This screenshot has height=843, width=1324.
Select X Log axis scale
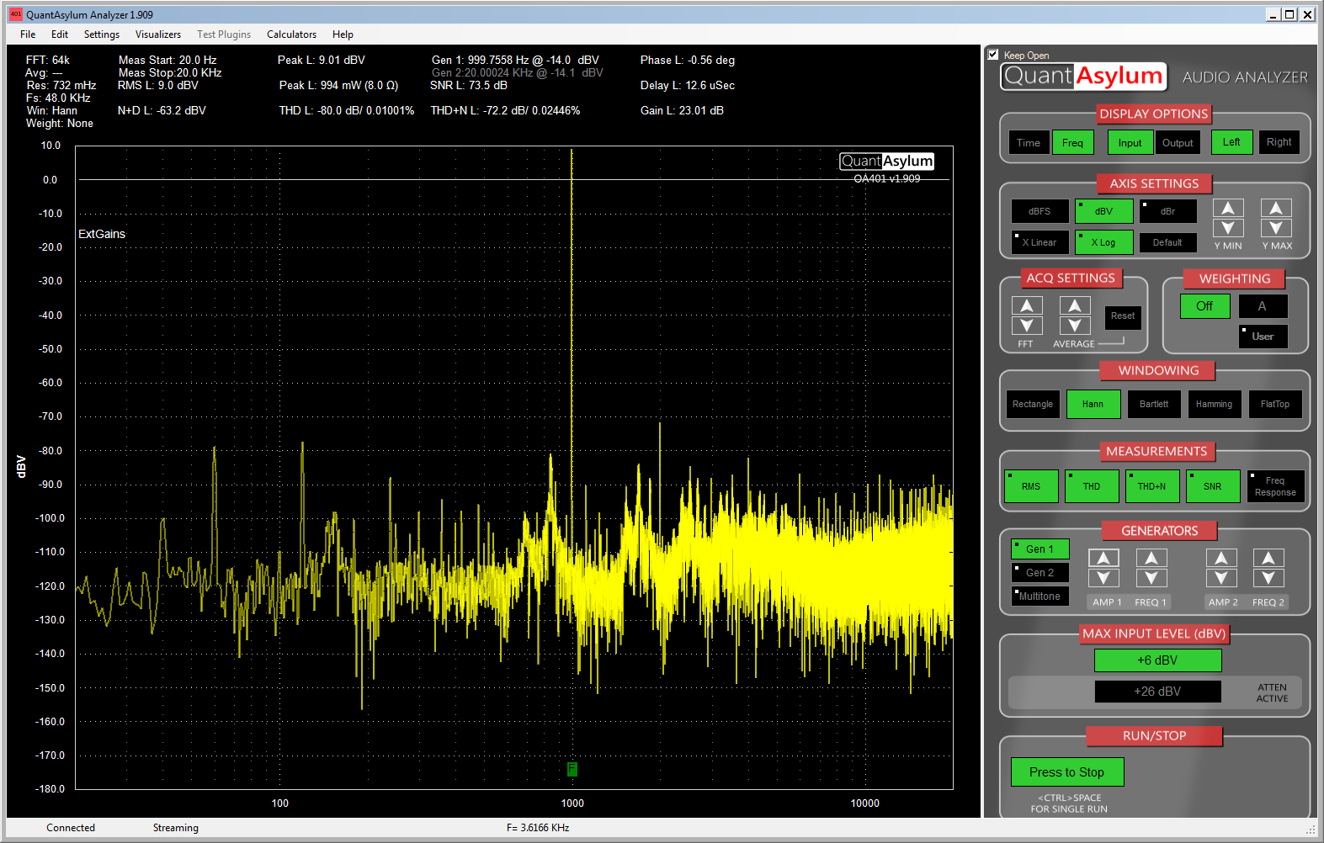pyautogui.click(x=1103, y=242)
